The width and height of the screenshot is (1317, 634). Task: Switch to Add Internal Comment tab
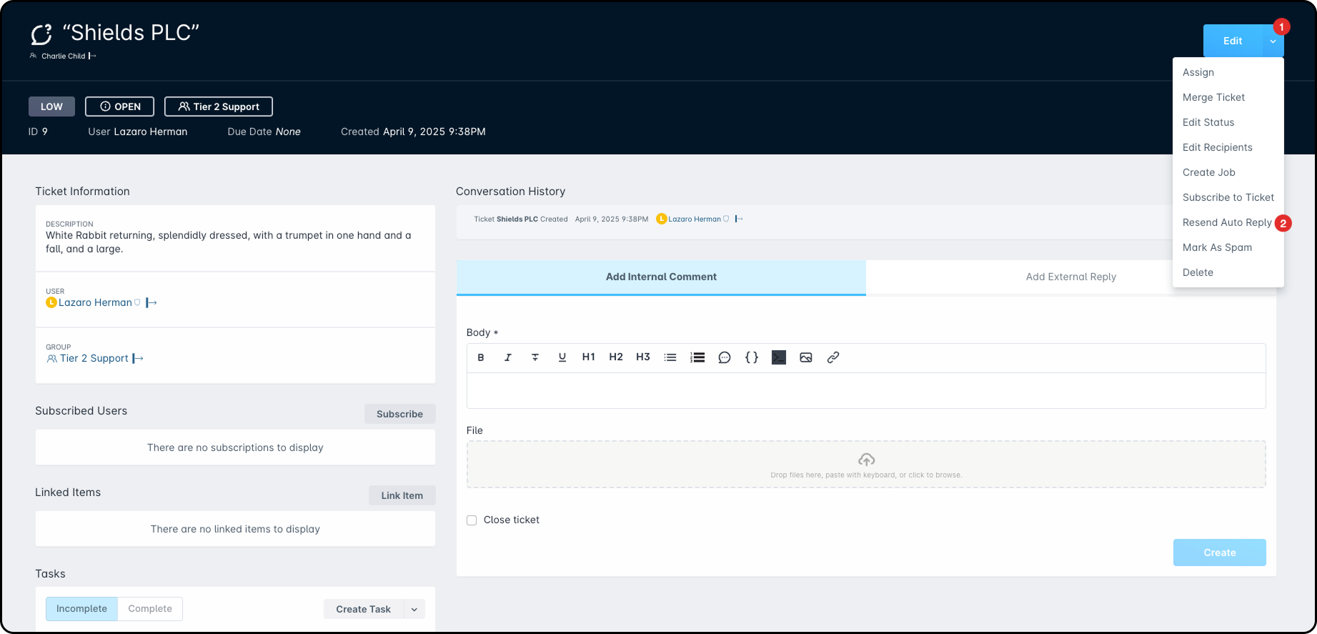pyautogui.click(x=661, y=277)
